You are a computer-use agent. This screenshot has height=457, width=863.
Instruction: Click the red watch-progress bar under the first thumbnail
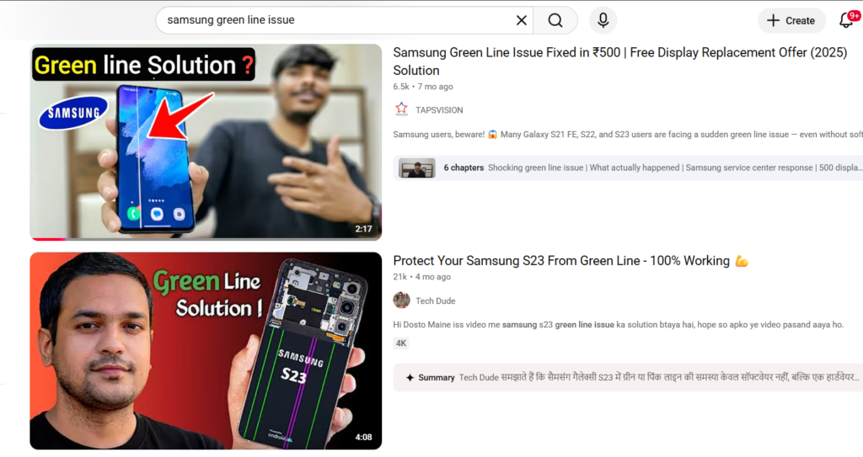tap(48, 239)
